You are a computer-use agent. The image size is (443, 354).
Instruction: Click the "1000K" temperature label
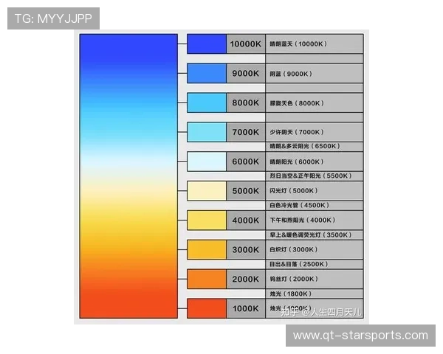click(x=246, y=308)
